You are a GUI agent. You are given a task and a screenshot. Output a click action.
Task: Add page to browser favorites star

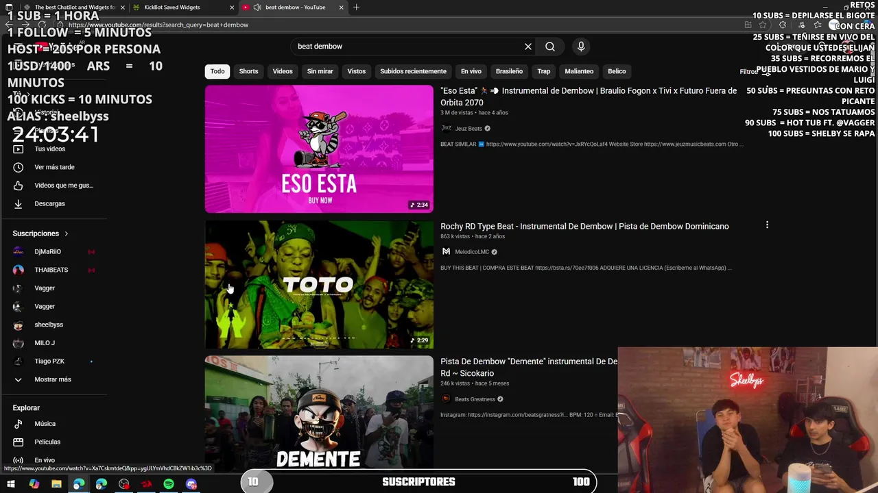pyautogui.click(x=763, y=25)
